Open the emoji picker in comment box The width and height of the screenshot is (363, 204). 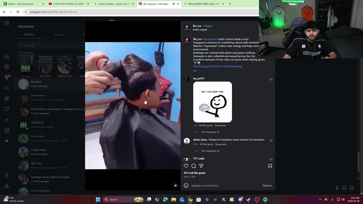point(186,186)
